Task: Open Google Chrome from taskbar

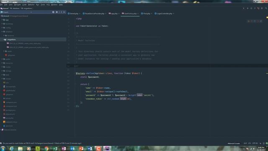Action: tap(46, 148)
